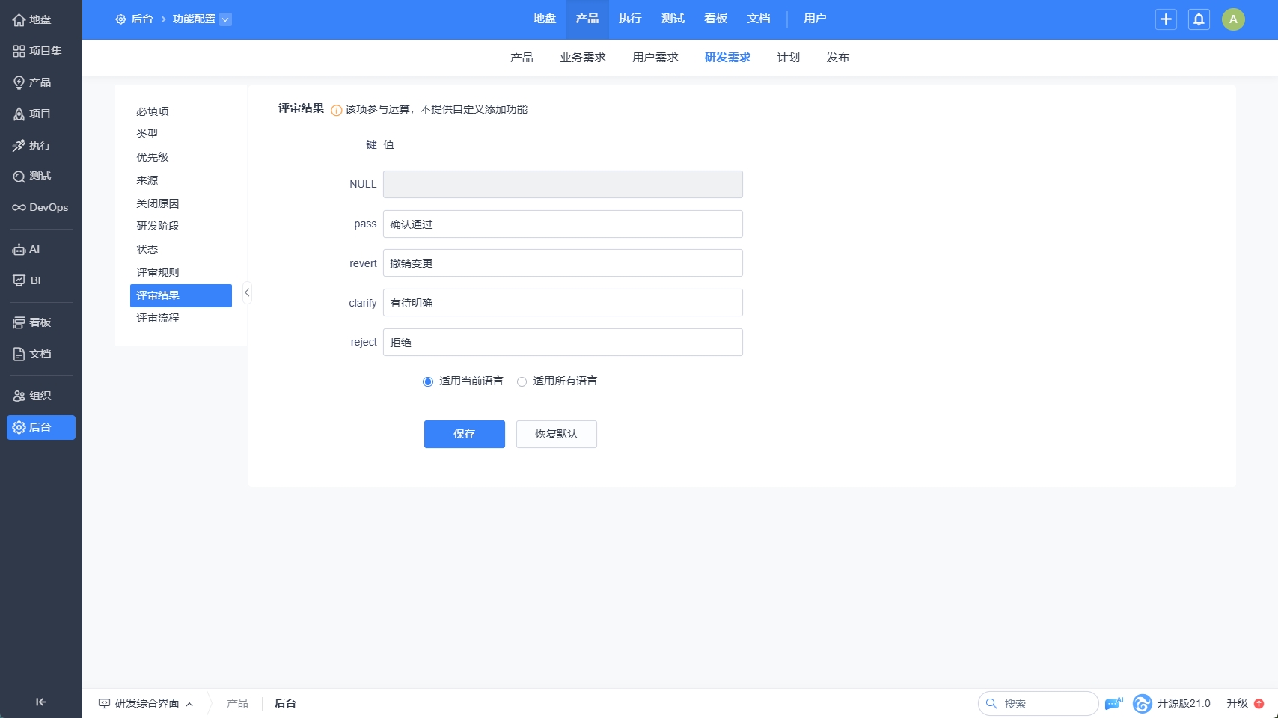The image size is (1278, 718).
Task: Expand the 研发综合界面 switcher
Action: pyautogui.click(x=146, y=703)
